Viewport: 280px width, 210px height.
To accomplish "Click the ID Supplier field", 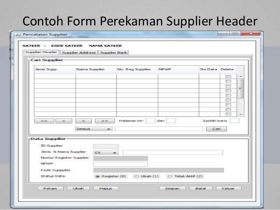I will 106,146.
